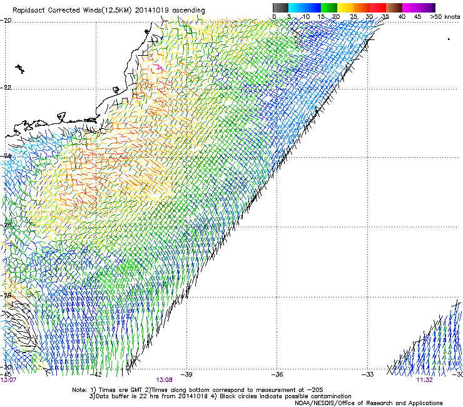
Task: Click the -39 longitude axis label
Action: 186,374
